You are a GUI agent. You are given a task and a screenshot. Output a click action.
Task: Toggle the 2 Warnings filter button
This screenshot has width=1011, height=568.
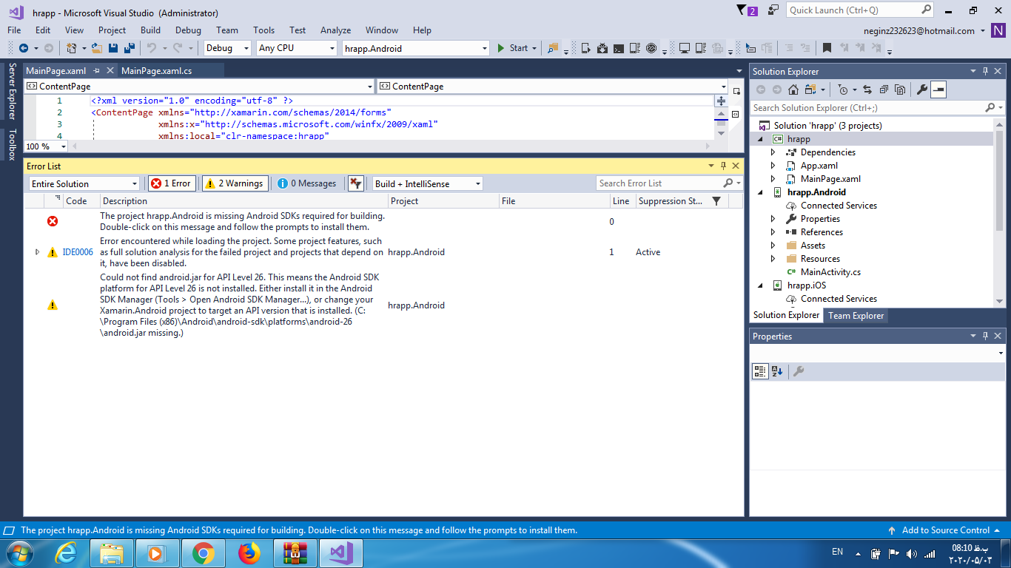(234, 183)
